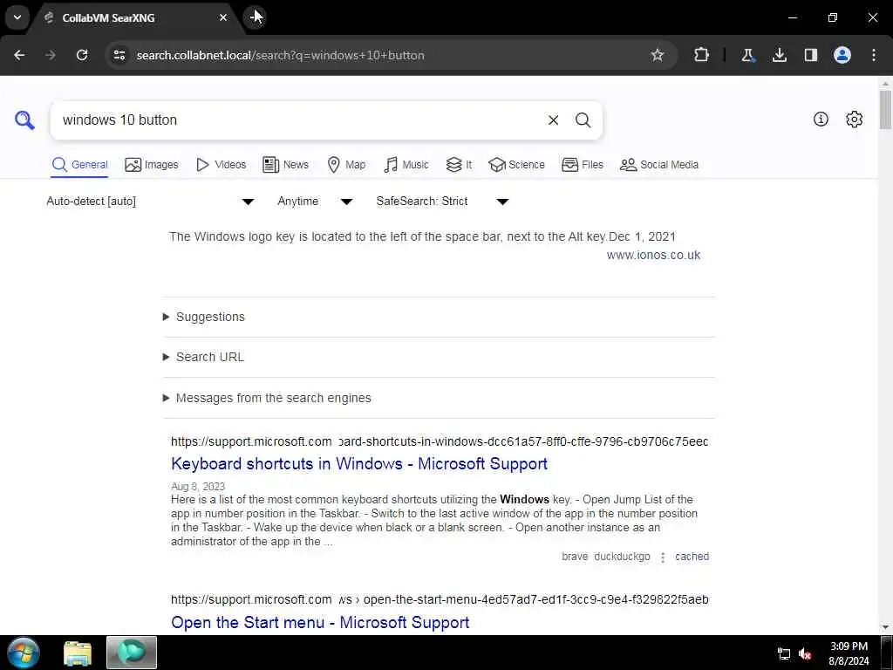893x670 pixels.
Task: Open a new tab with the plus button
Action: pos(255,17)
